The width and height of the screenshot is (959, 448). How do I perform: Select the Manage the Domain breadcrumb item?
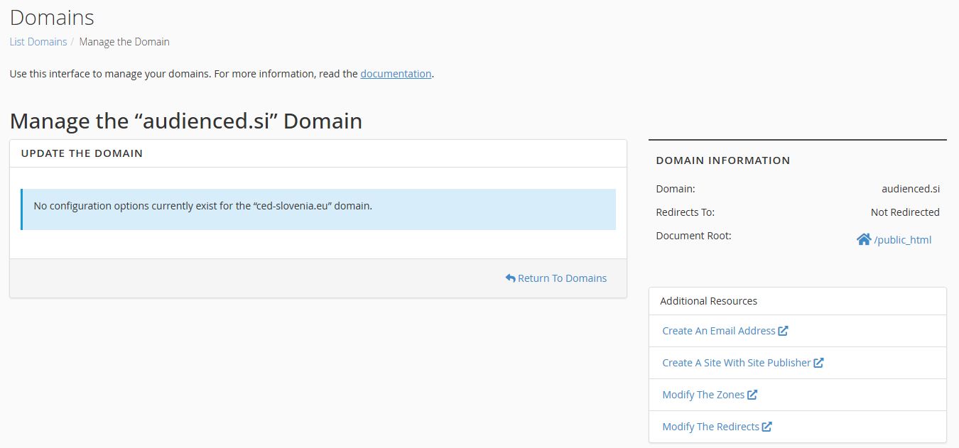[x=124, y=42]
